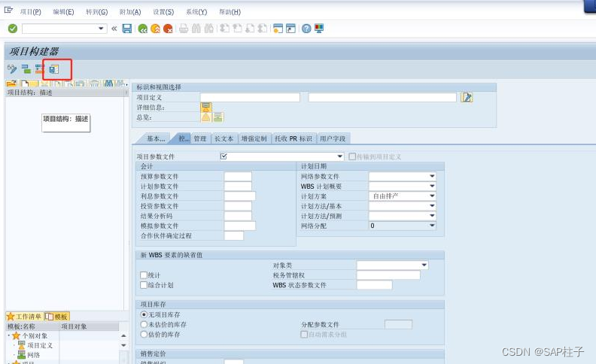Click the Find Next binoculars icon
The width and height of the screenshot is (596, 364).
[208, 29]
